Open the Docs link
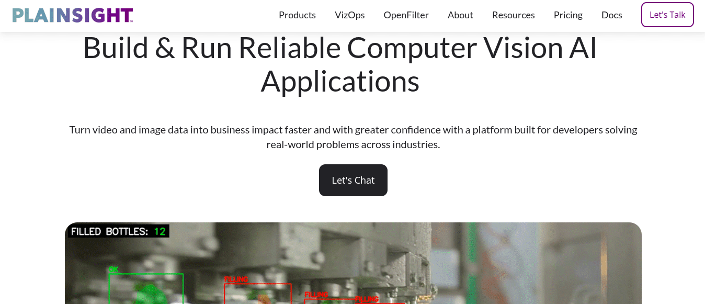Image resolution: width=705 pixels, height=304 pixels. pyautogui.click(x=611, y=15)
